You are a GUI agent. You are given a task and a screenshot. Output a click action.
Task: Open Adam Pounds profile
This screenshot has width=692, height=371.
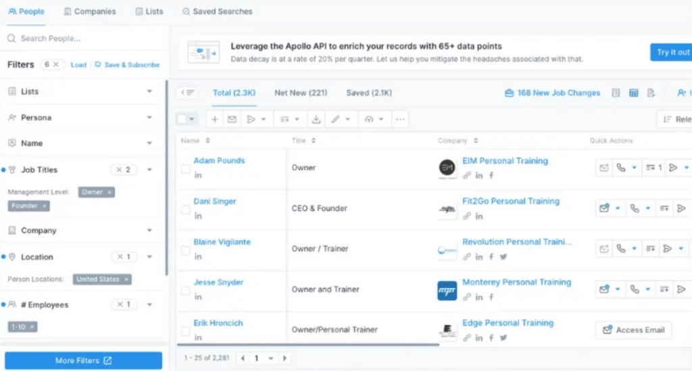pos(219,161)
